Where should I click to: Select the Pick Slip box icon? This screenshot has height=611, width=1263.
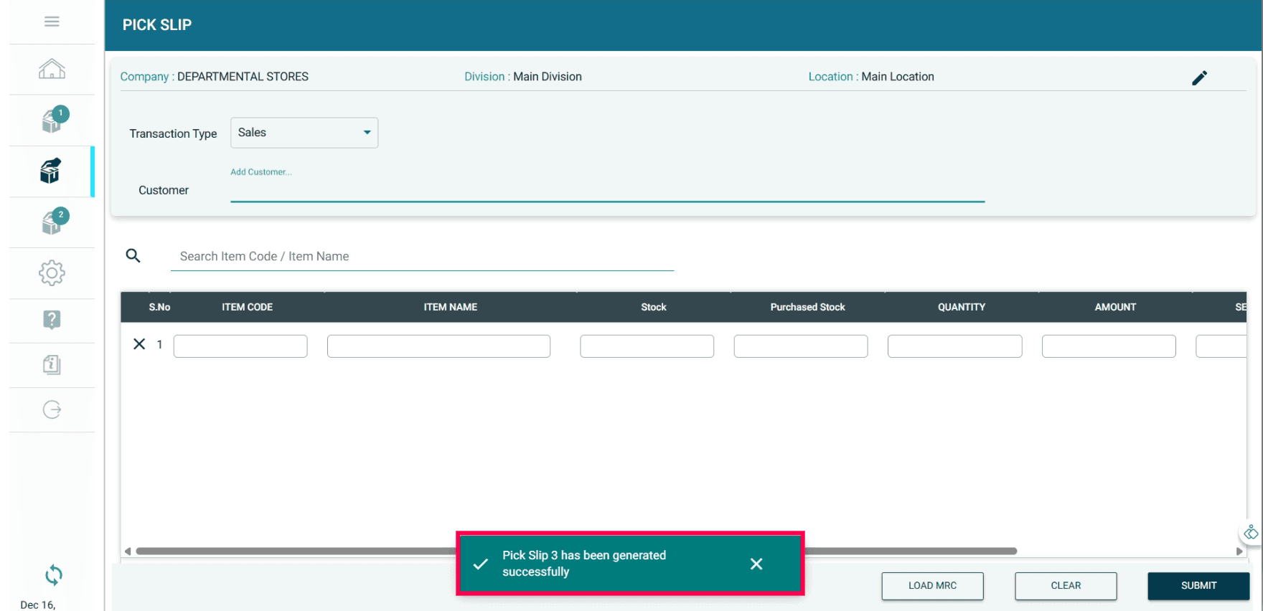(x=50, y=171)
